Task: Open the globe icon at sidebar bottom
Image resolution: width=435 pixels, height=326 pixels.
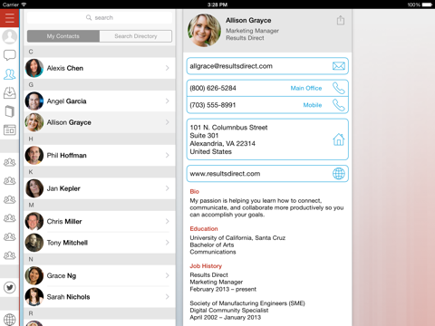Action: pyautogui.click(x=10, y=320)
